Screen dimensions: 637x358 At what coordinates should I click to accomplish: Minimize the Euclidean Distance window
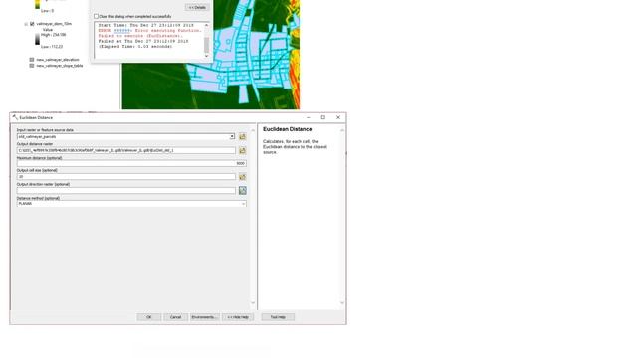(309, 117)
